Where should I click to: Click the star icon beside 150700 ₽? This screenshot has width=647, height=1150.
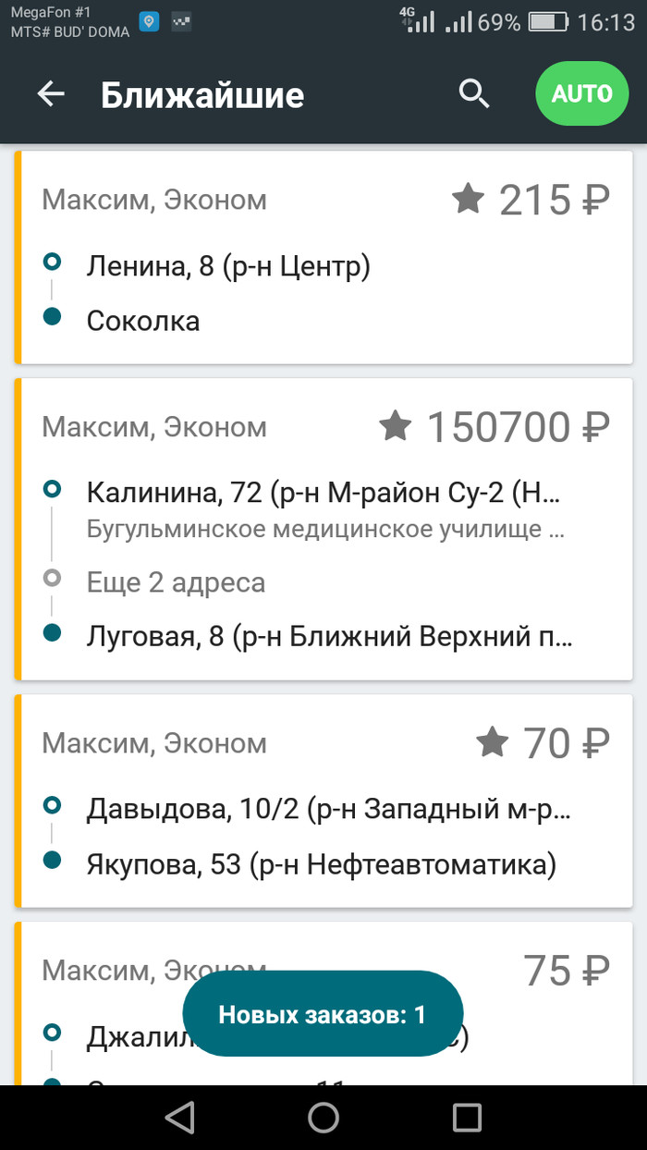[396, 426]
